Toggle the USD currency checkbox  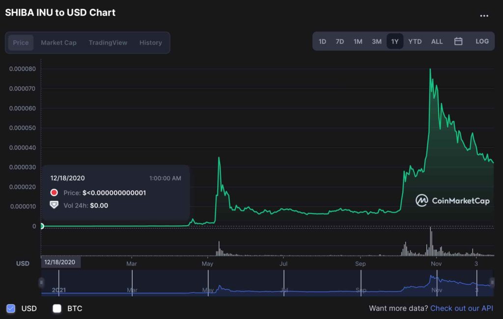click(11, 308)
